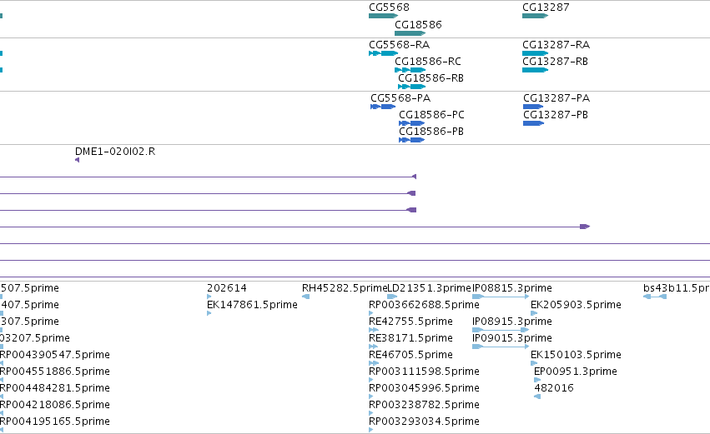Click the RP003111598.5prime label
The height and width of the screenshot is (434, 710).
[x=424, y=372]
